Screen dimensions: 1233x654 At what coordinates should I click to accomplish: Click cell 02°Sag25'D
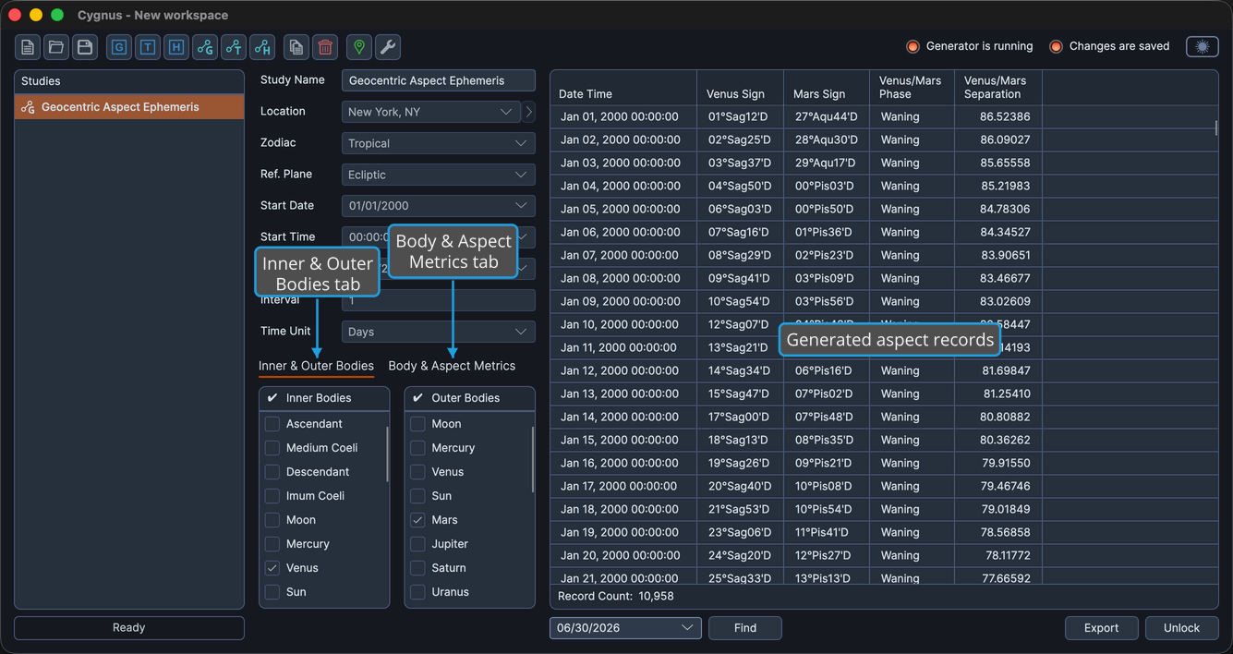click(740, 140)
